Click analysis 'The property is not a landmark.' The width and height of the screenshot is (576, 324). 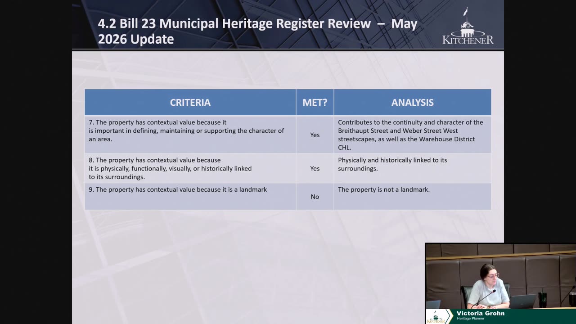coord(384,189)
